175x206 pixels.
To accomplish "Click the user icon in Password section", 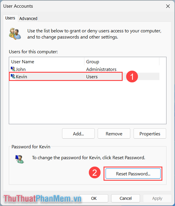I will point(20,159).
